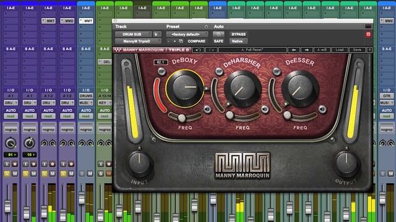Click the DeHarsher main knob

[x=243, y=88]
